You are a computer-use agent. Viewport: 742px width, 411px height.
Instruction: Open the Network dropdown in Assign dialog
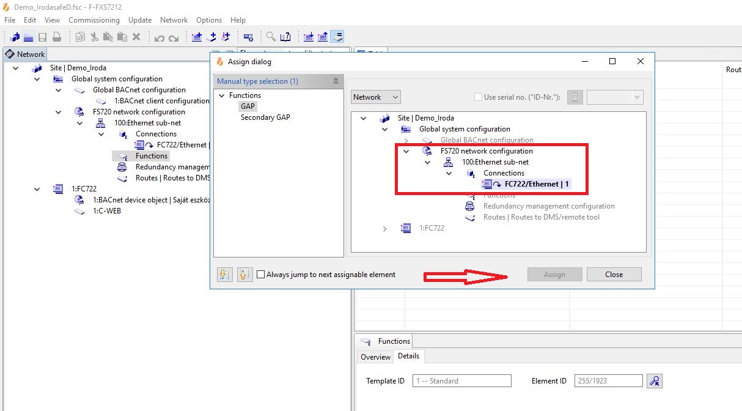(x=375, y=97)
